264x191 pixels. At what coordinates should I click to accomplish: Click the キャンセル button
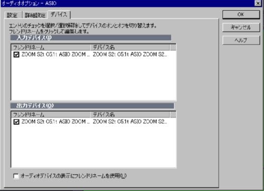[x=241, y=28]
